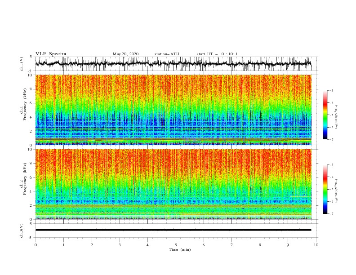
Task: Click the "start UT = 0 : 10: 1" text
Action: click(217, 54)
